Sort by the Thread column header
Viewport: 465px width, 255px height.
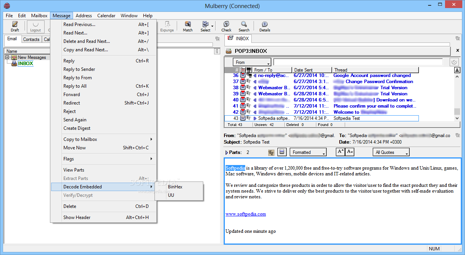tap(375, 70)
